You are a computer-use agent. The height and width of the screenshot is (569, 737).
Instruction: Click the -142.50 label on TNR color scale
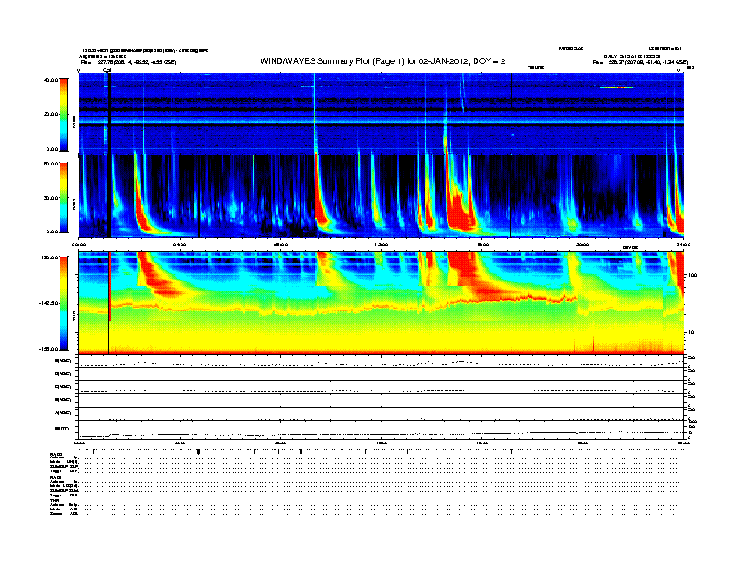tap(48, 303)
